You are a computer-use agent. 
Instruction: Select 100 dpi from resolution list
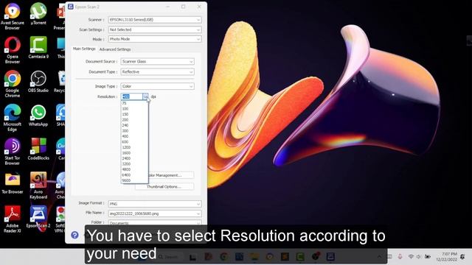click(134, 109)
